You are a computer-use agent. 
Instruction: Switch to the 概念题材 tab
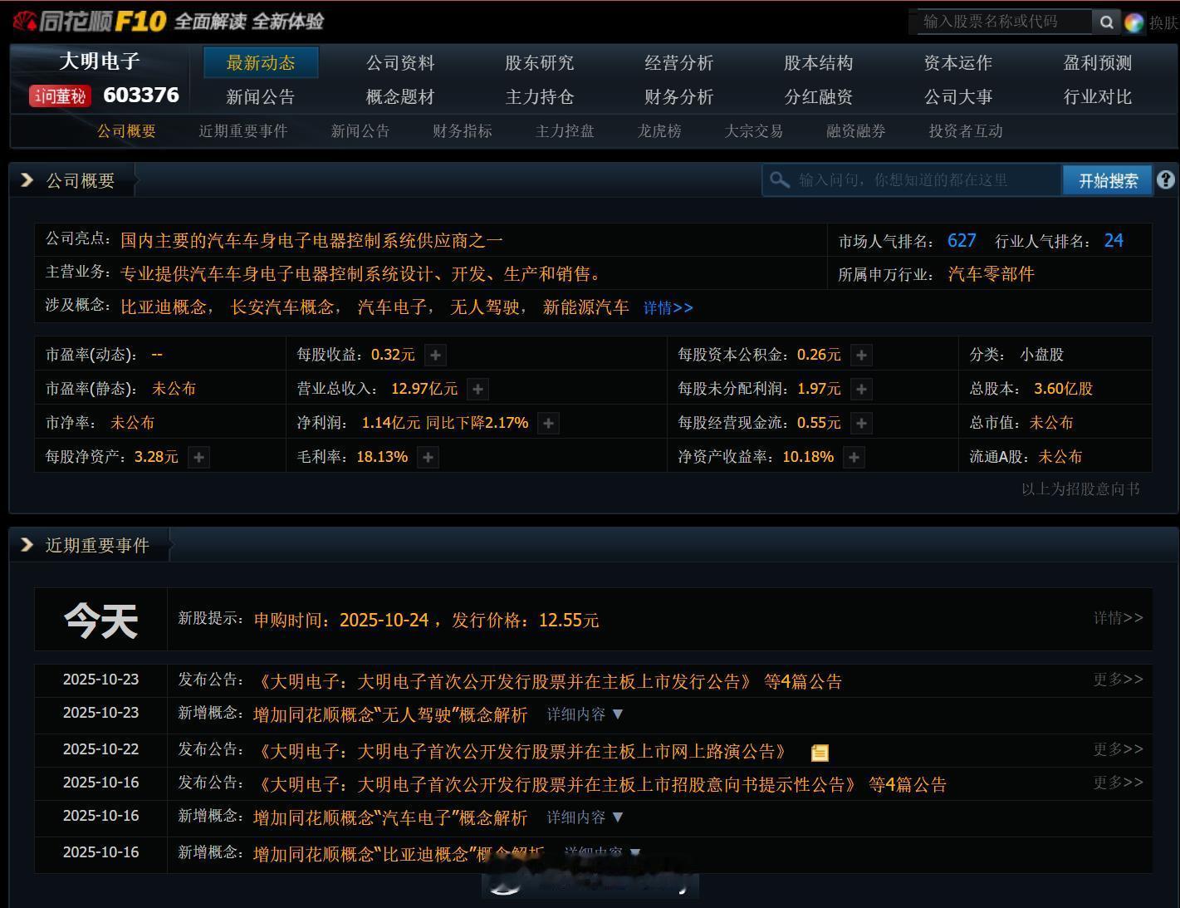pos(400,96)
